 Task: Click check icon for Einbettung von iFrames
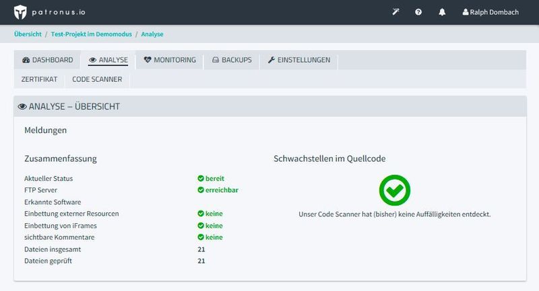[x=201, y=226]
